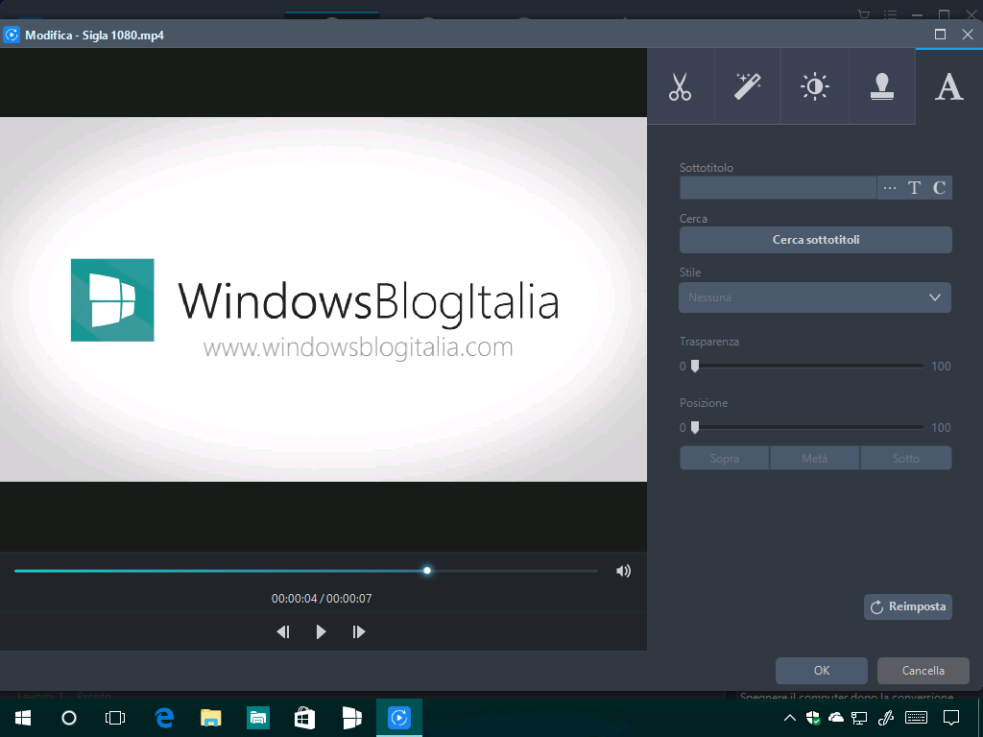Open File Explorer from taskbar
This screenshot has height=737, width=983.
point(210,718)
